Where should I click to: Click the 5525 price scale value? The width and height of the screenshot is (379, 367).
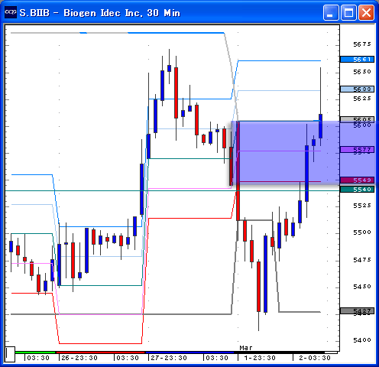coord(362,206)
